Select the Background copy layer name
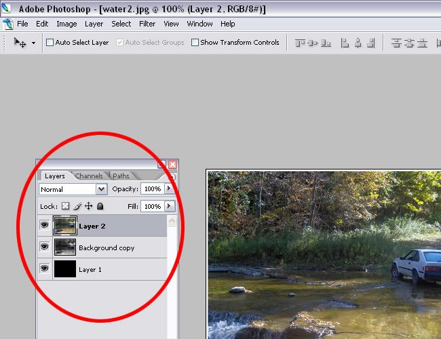Image resolution: width=441 pixels, height=339 pixels. point(107,248)
